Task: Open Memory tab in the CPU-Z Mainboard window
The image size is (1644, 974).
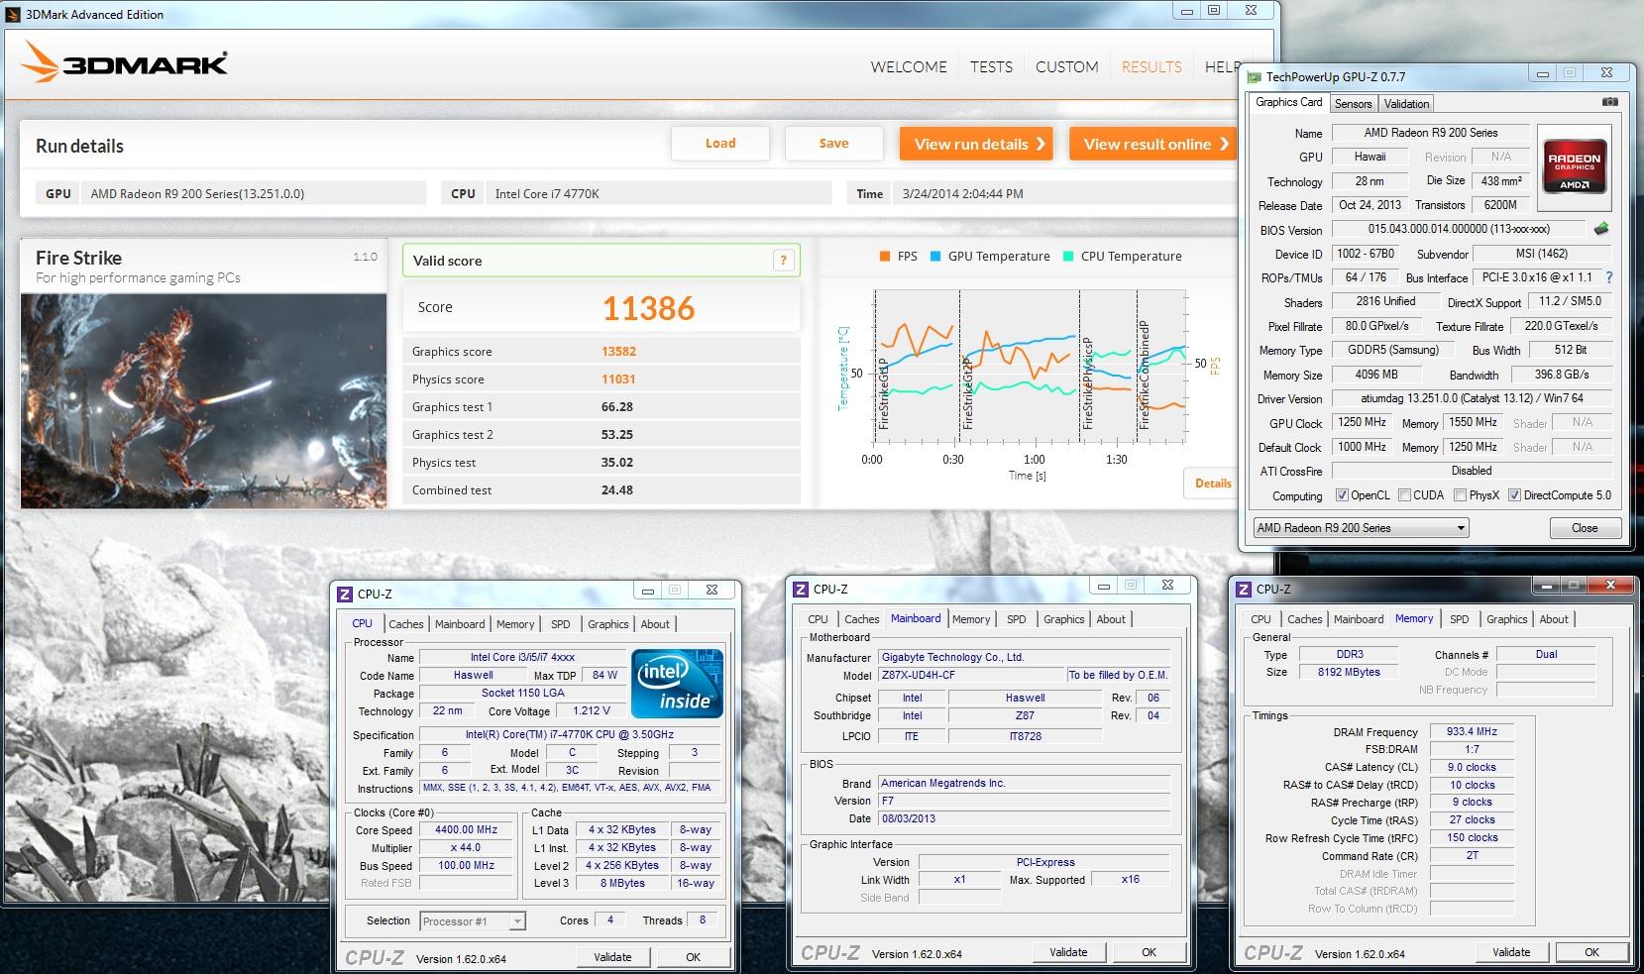Action: click(x=971, y=619)
